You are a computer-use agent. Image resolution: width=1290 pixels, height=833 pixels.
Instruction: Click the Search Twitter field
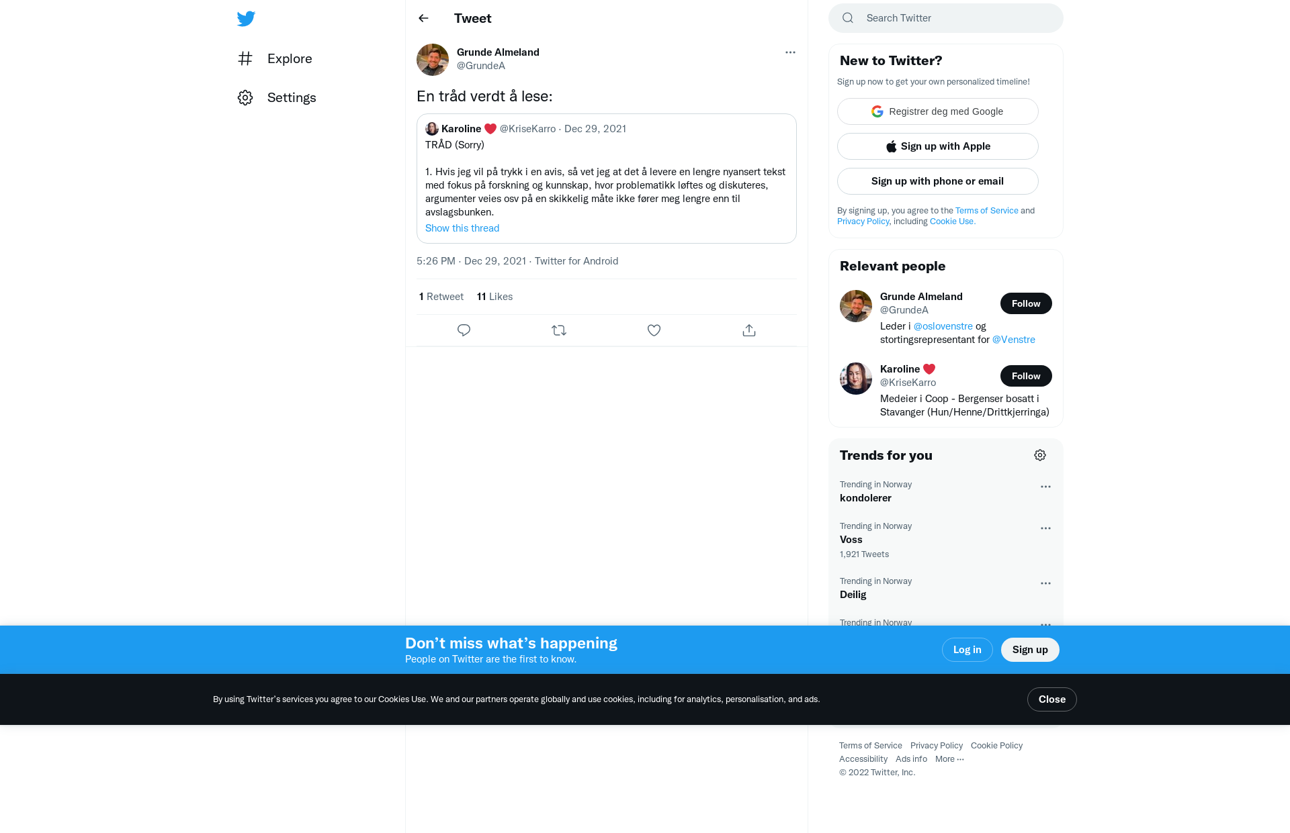tap(946, 18)
